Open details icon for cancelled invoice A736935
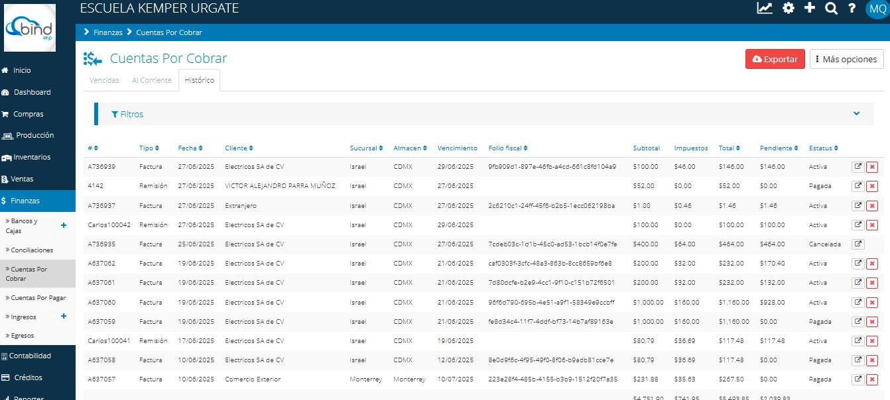The height and width of the screenshot is (400, 890). pos(858,244)
